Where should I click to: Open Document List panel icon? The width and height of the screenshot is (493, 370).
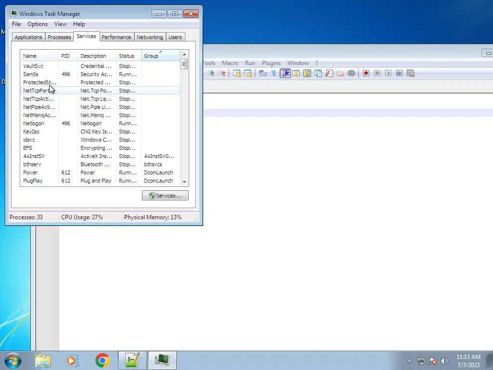click(x=318, y=73)
